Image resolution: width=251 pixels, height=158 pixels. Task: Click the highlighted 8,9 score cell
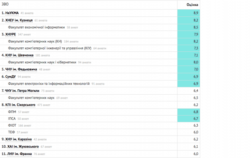click(x=188, y=13)
